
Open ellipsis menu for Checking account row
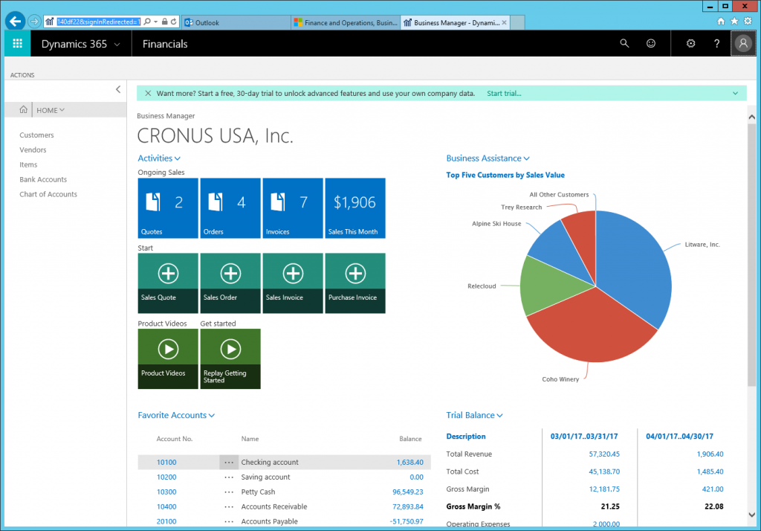pos(229,463)
